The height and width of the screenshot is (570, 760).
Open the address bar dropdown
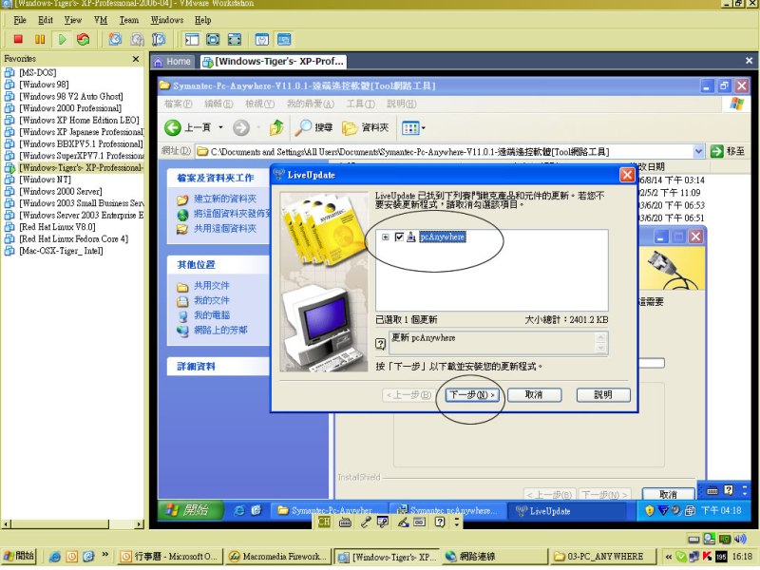[x=698, y=152]
